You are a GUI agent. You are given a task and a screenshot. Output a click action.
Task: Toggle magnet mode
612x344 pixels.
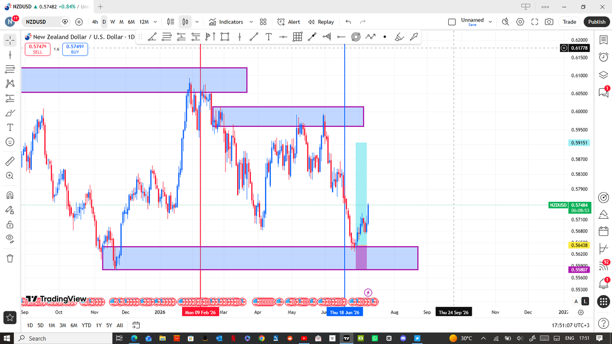[10, 195]
